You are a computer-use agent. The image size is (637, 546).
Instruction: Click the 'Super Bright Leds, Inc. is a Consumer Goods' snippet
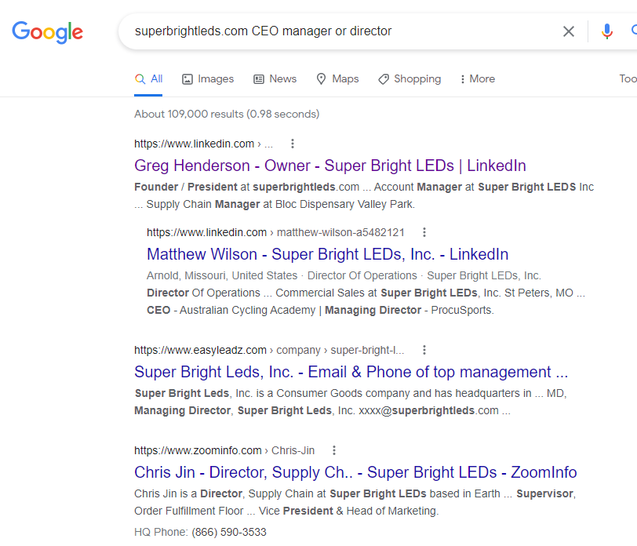(x=351, y=402)
